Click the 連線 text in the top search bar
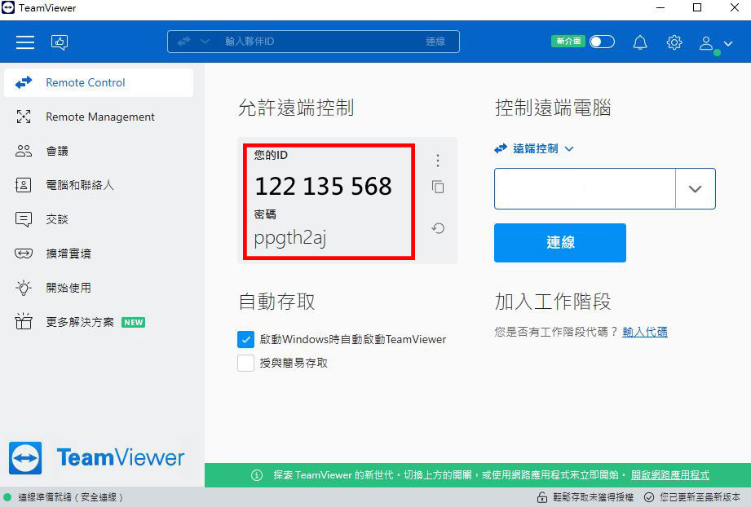This screenshot has width=751, height=507. [x=435, y=42]
